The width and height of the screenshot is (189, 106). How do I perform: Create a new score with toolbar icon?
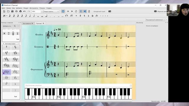[x=4, y=11]
